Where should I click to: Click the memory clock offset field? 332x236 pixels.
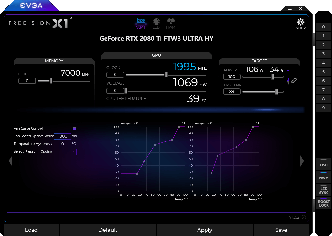point(27,81)
